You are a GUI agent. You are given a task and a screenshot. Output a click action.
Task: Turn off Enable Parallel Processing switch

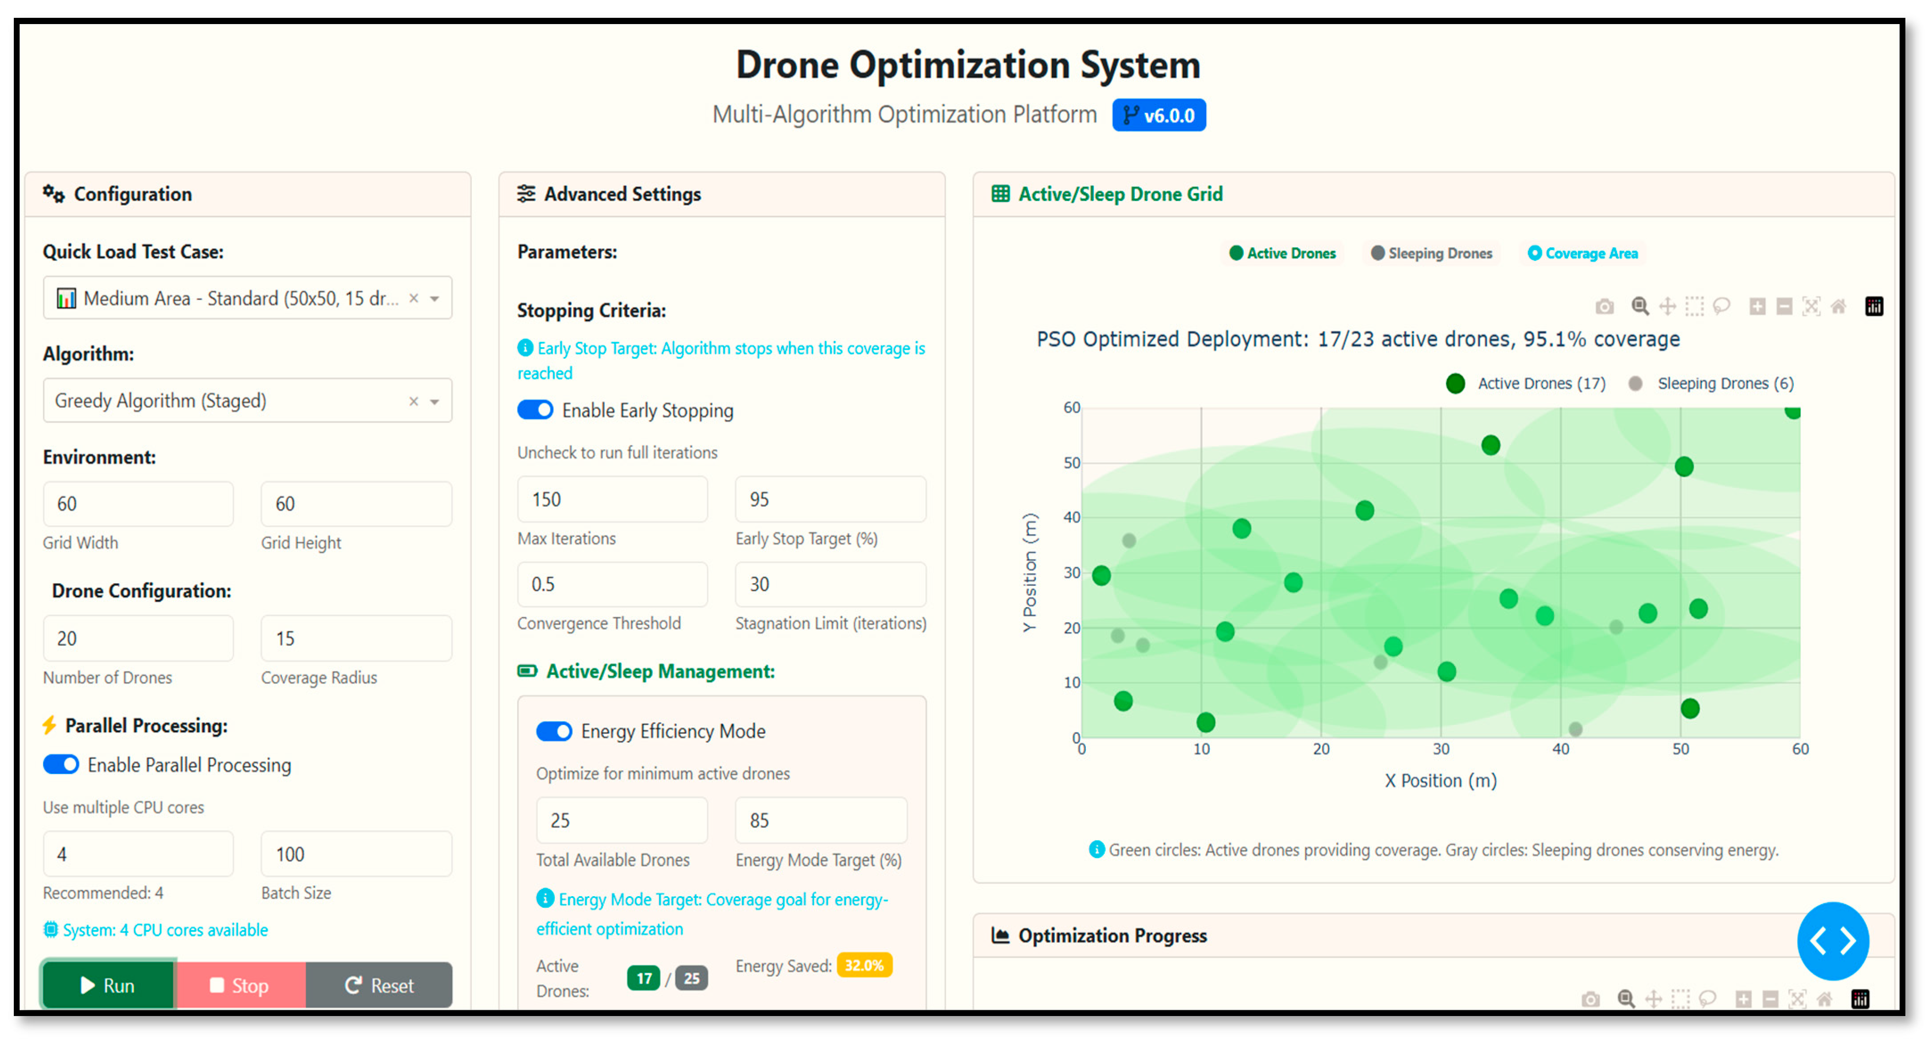click(x=61, y=765)
